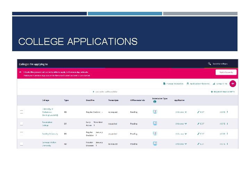The width and height of the screenshot is (250, 188).
Task: Expand Unknown dropdown for Assumption College
Action: coord(181,124)
